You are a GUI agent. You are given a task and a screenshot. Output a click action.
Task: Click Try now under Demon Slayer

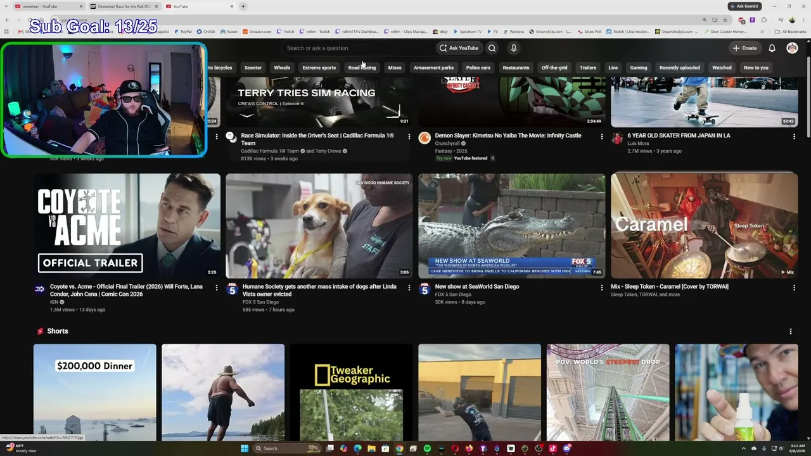(444, 158)
